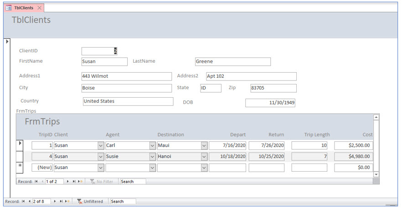Image resolution: width=402 pixels, height=209 pixels.
Task: Click the FirstName field with Susan
Action: click(104, 62)
